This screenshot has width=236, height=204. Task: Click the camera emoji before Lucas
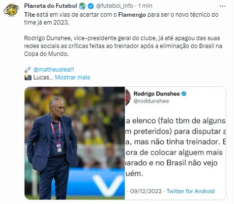28,77
